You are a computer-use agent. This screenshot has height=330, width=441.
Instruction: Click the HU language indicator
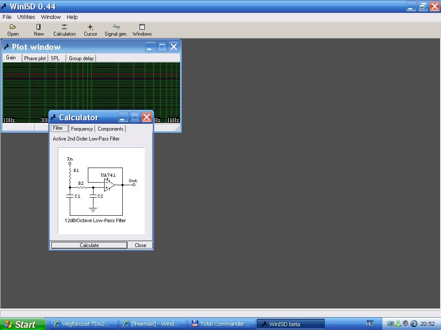[x=370, y=324]
